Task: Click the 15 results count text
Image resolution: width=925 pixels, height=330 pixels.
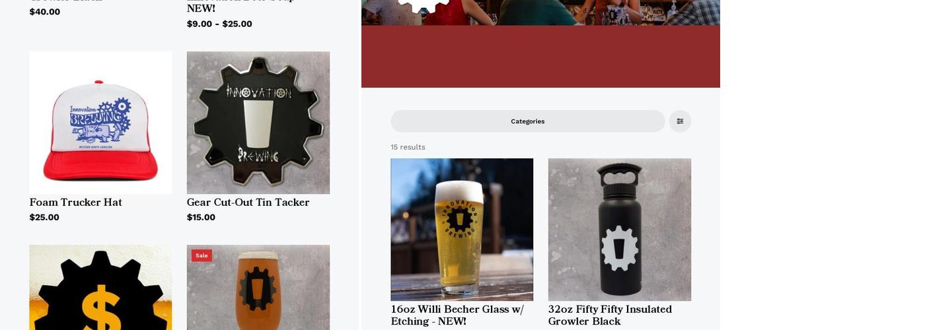Action: tap(408, 147)
